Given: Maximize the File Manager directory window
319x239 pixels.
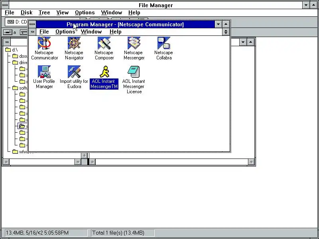Looking at the screenshot, I should 251,42.
